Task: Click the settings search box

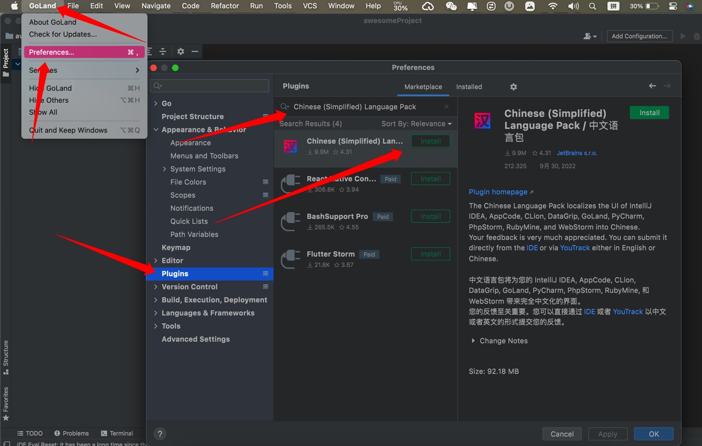Action: (210, 86)
